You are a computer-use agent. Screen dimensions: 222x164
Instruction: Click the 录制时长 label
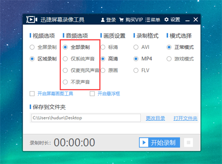[x=40, y=143]
